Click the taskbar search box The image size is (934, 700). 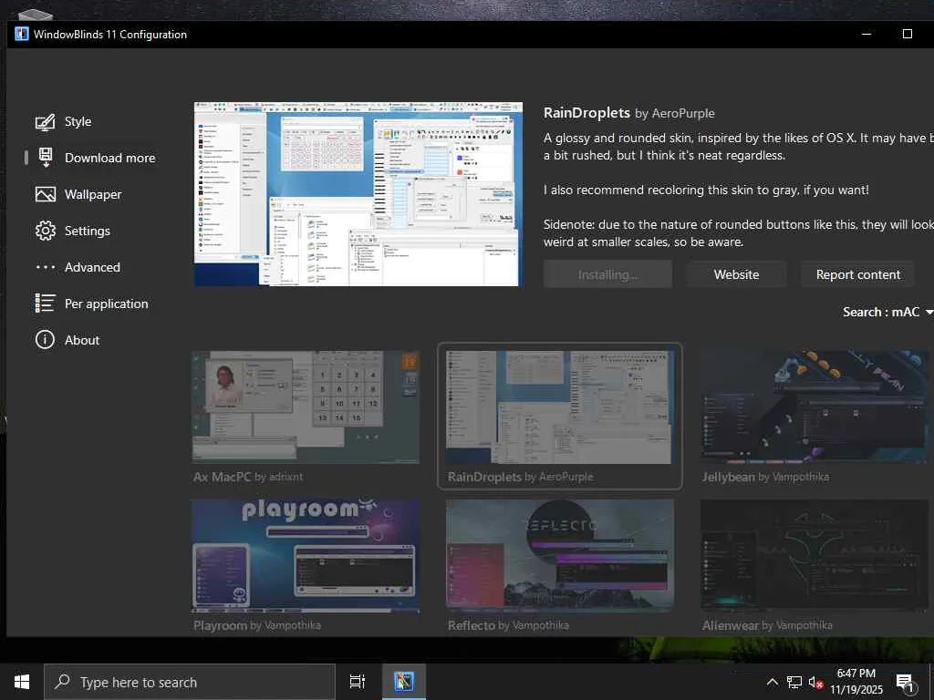190,682
